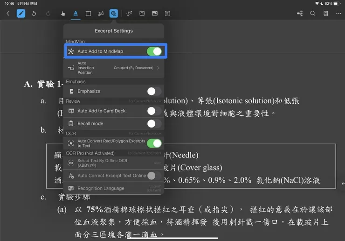This screenshot has width=345, height=241.
Task: Open the search magnifier
Action: (x=313, y=14)
